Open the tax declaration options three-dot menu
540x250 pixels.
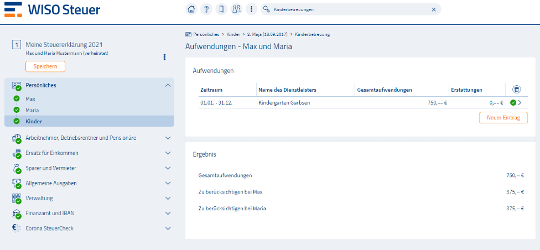[165, 57]
